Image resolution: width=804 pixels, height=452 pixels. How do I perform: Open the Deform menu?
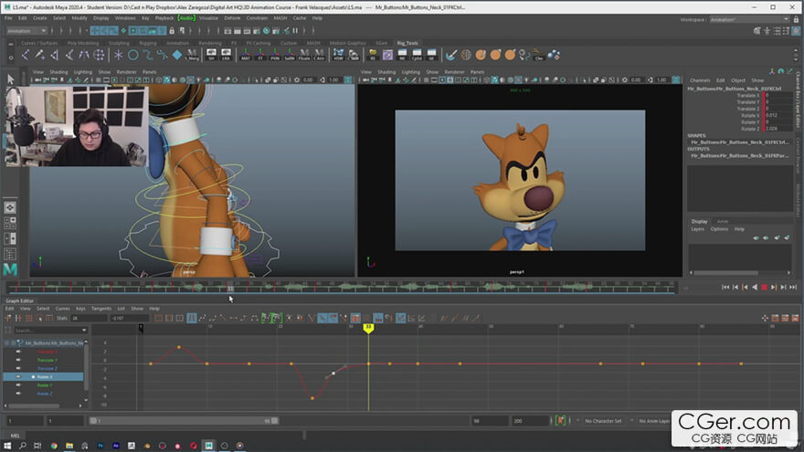(x=232, y=18)
